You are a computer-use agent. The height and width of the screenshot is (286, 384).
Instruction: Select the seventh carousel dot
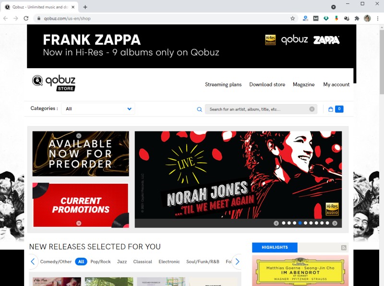(x=316, y=223)
